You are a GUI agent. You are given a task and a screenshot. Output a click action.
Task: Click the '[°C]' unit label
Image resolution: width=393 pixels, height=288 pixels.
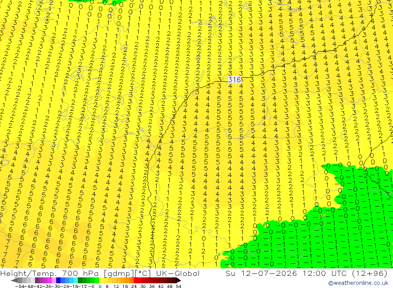(x=143, y=273)
